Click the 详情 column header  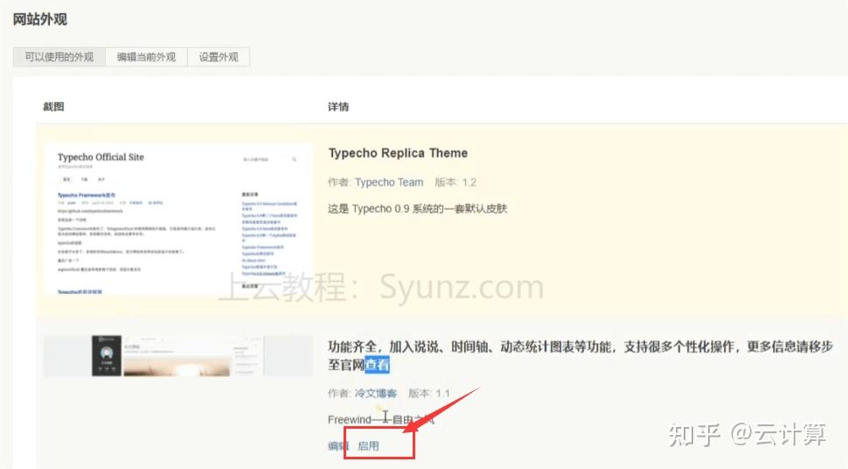coord(338,107)
